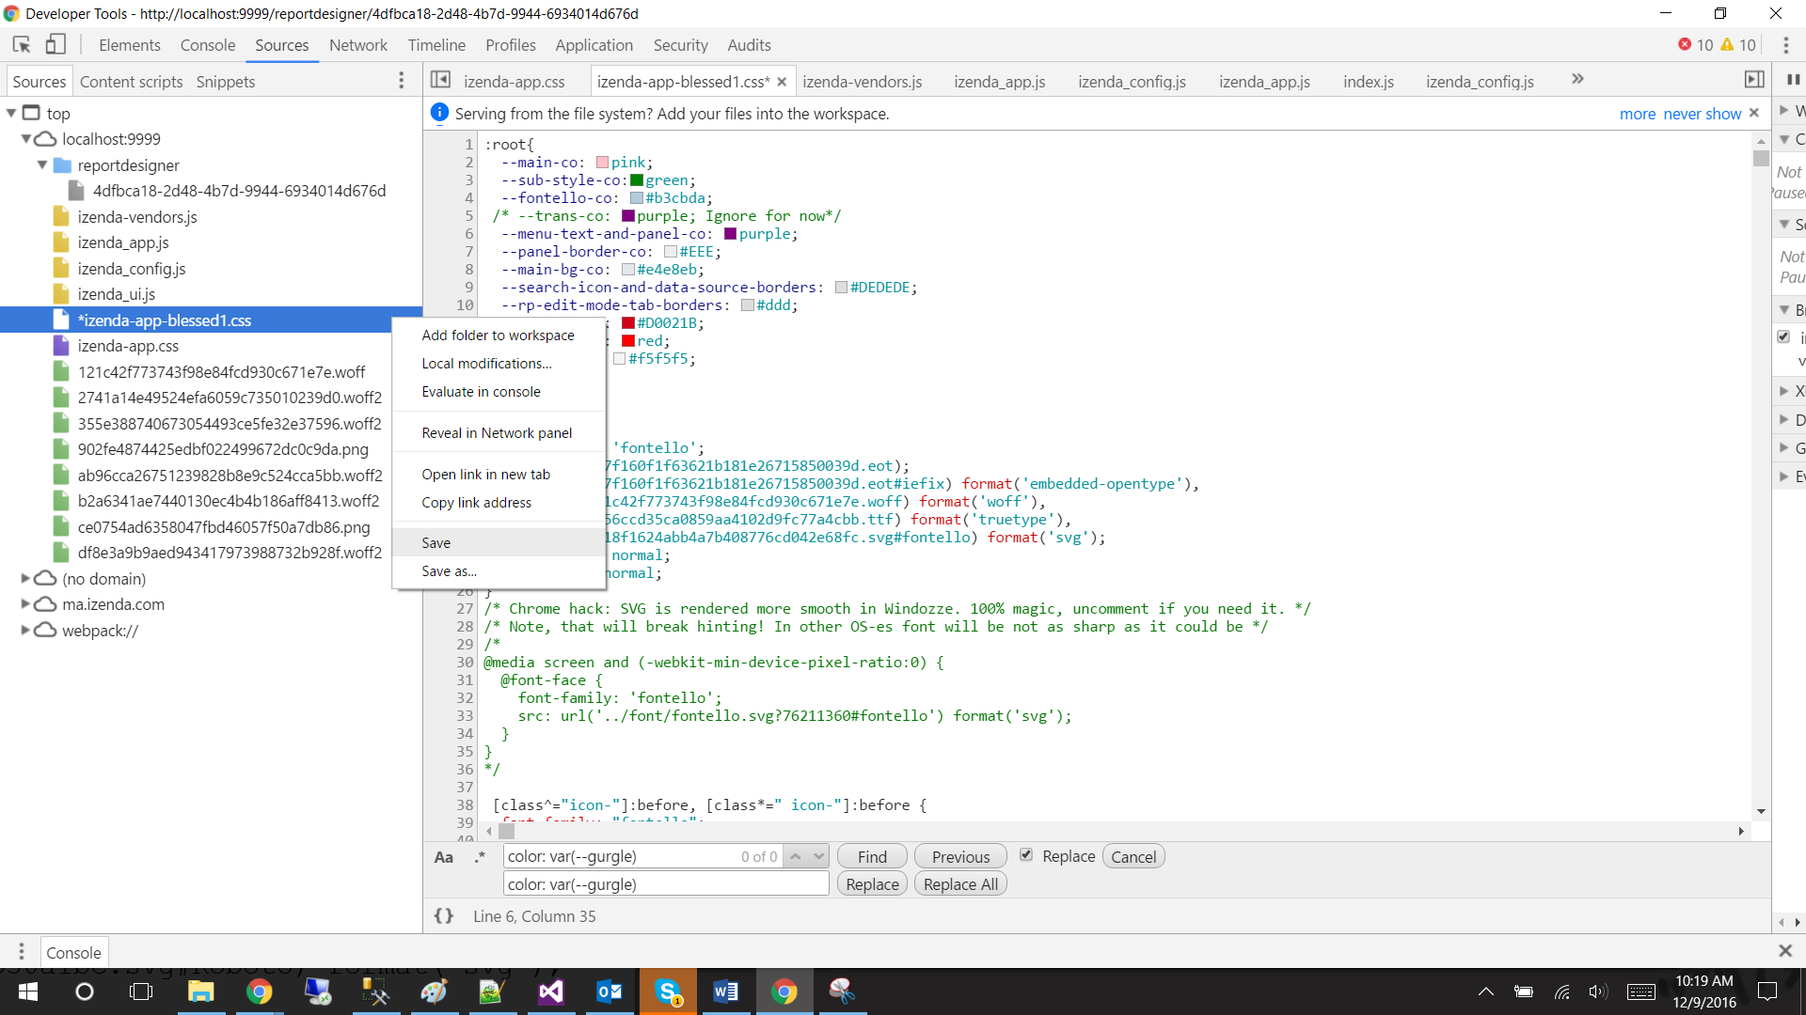Click the pretty print braces icon

[x=444, y=915]
